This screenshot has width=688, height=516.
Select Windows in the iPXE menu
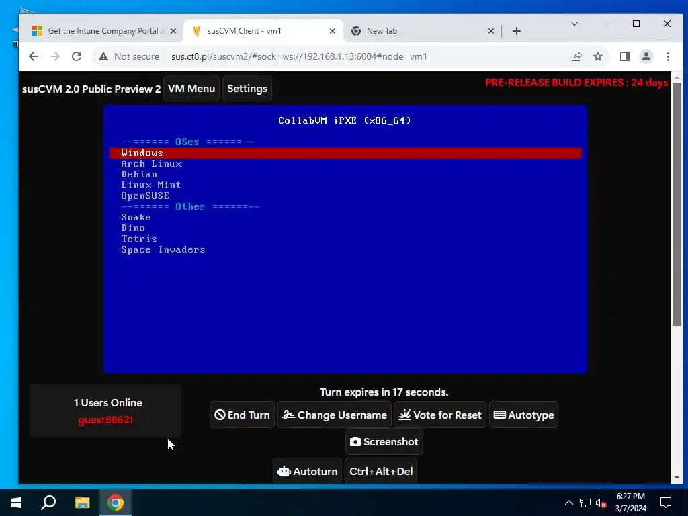(345, 153)
